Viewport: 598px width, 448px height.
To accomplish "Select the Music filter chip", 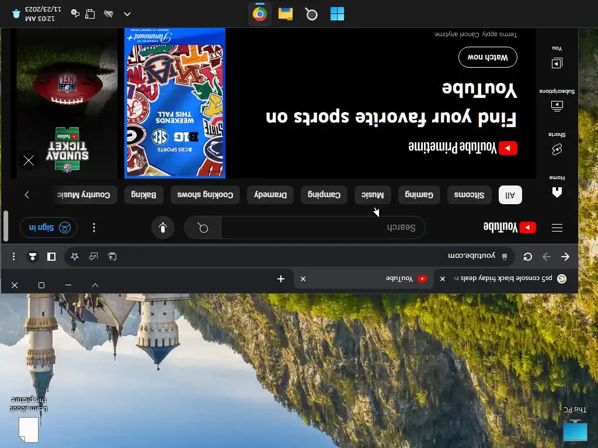I will pos(373,195).
